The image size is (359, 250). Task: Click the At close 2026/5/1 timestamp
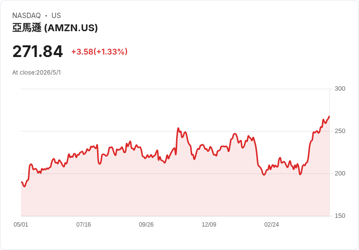pos(37,73)
